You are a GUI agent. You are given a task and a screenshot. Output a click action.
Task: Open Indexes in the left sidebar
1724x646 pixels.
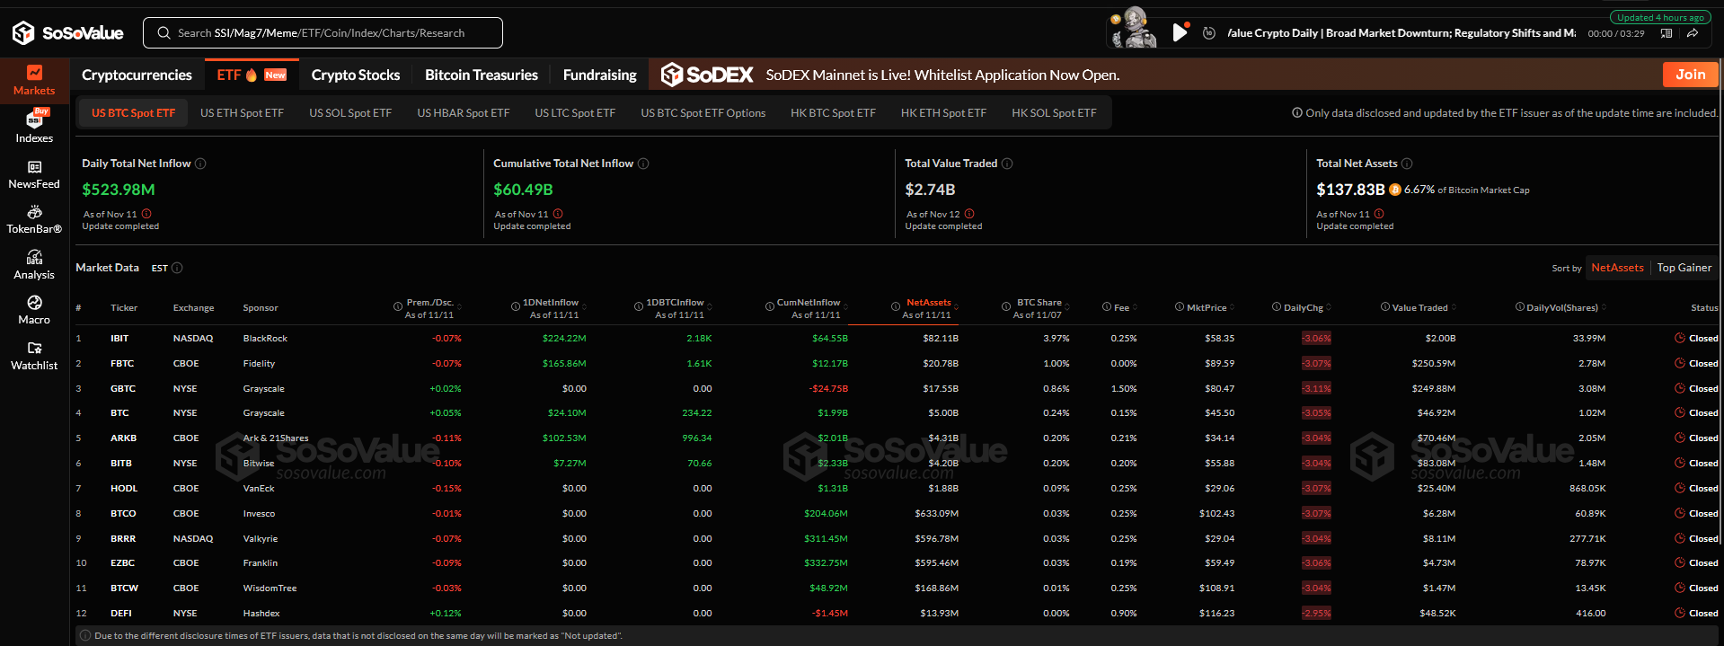(x=34, y=127)
